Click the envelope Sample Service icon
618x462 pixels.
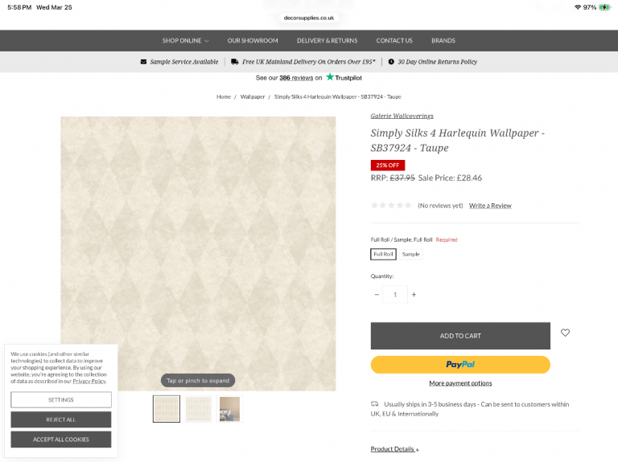click(143, 62)
